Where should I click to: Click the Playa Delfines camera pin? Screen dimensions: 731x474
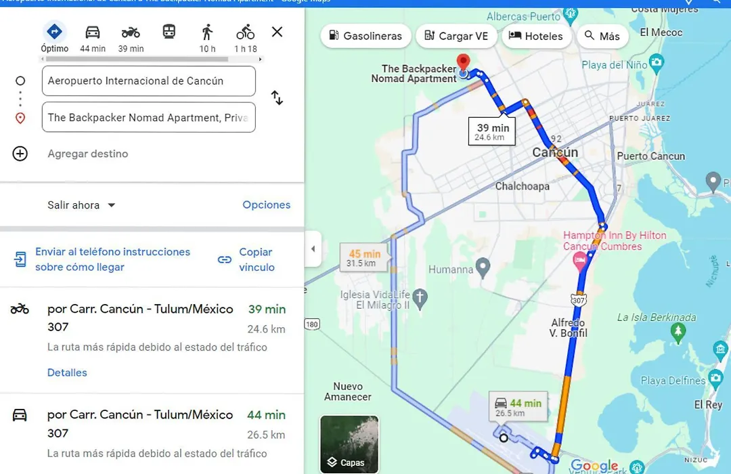pyautogui.click(x=715, y=379)
